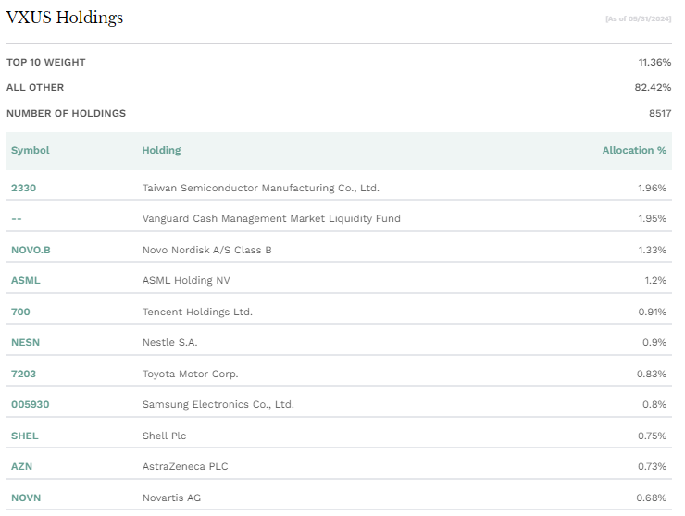Open the 005930 ticker symbol link
This screenshot has width=685, height=516.
[31, 405]
